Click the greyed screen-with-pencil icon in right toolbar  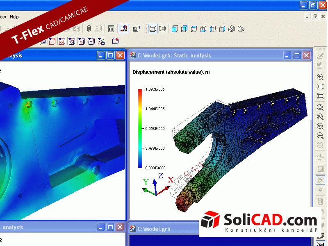(x=320, y=169)
